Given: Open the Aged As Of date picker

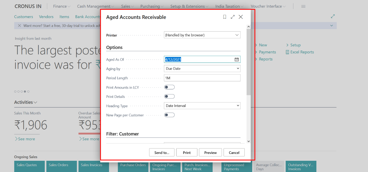Looking at the screenshot, I should (236, 59).
